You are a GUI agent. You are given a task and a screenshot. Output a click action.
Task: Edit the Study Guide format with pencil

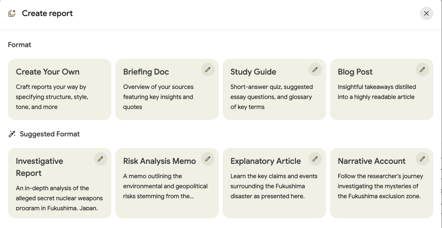click(315, 70)
